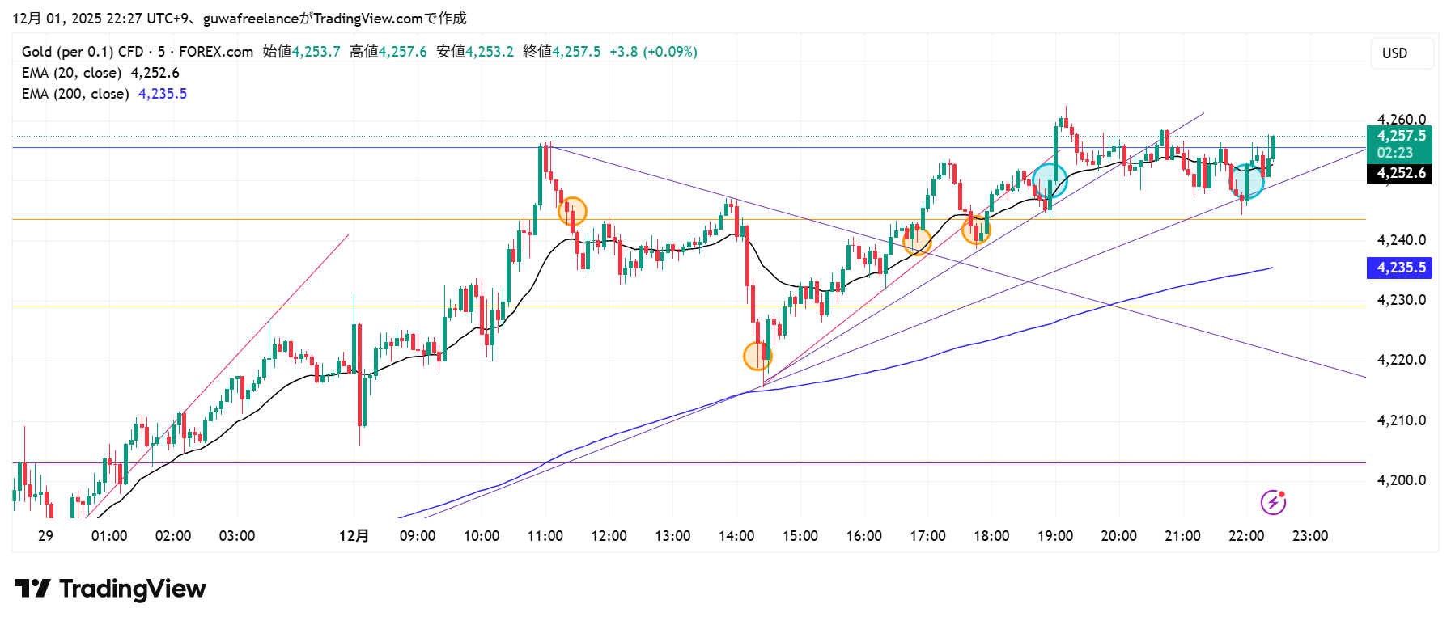Click the green 4,257.5 current price label

(1401, 136)
